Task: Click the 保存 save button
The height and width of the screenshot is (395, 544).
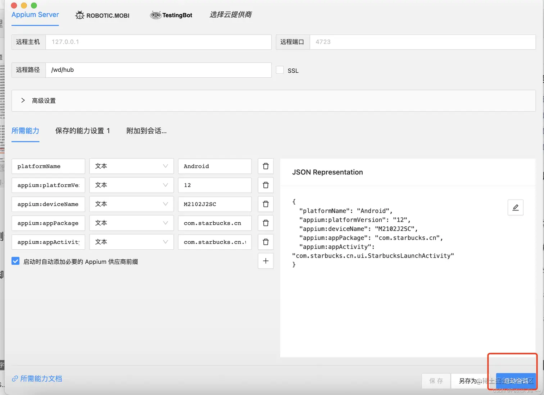Action: tap(436, 381)
